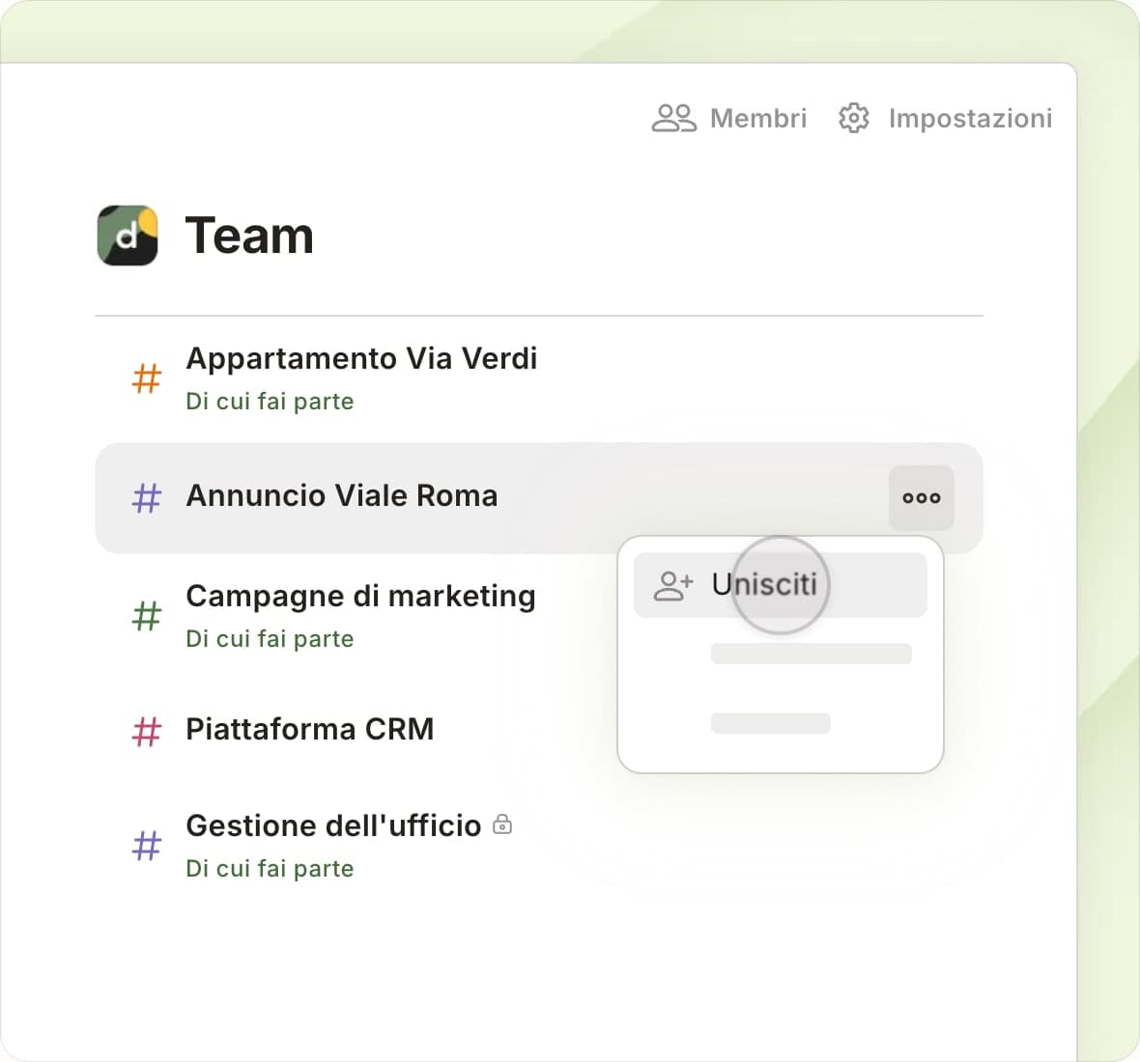1140x1062 pixels.
Task: Open the Gestione dell'ufficio channel
Action: 332,826
